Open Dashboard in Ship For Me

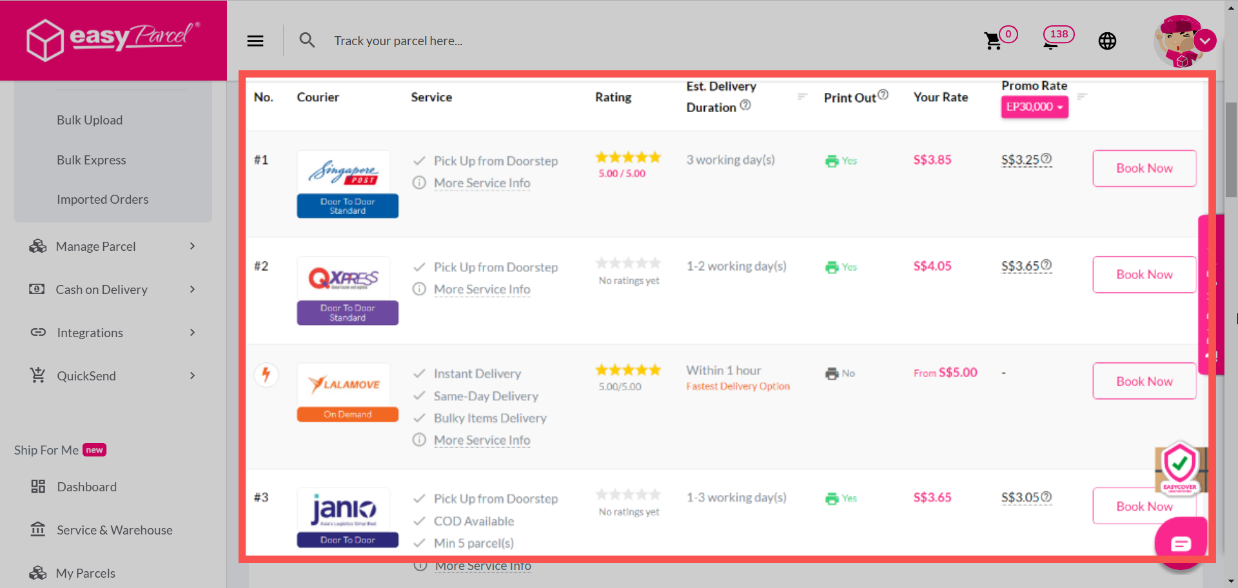[x=87, y=487]
